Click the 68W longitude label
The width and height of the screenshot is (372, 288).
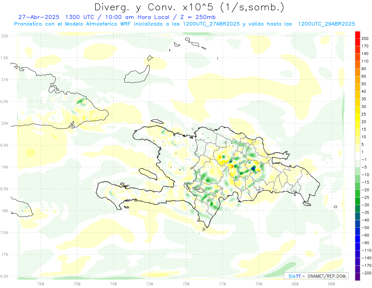tap(331, 284)
